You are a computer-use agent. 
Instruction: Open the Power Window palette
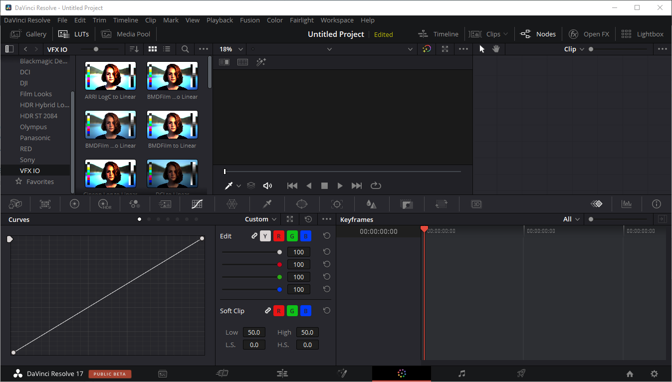coord(302,204)
